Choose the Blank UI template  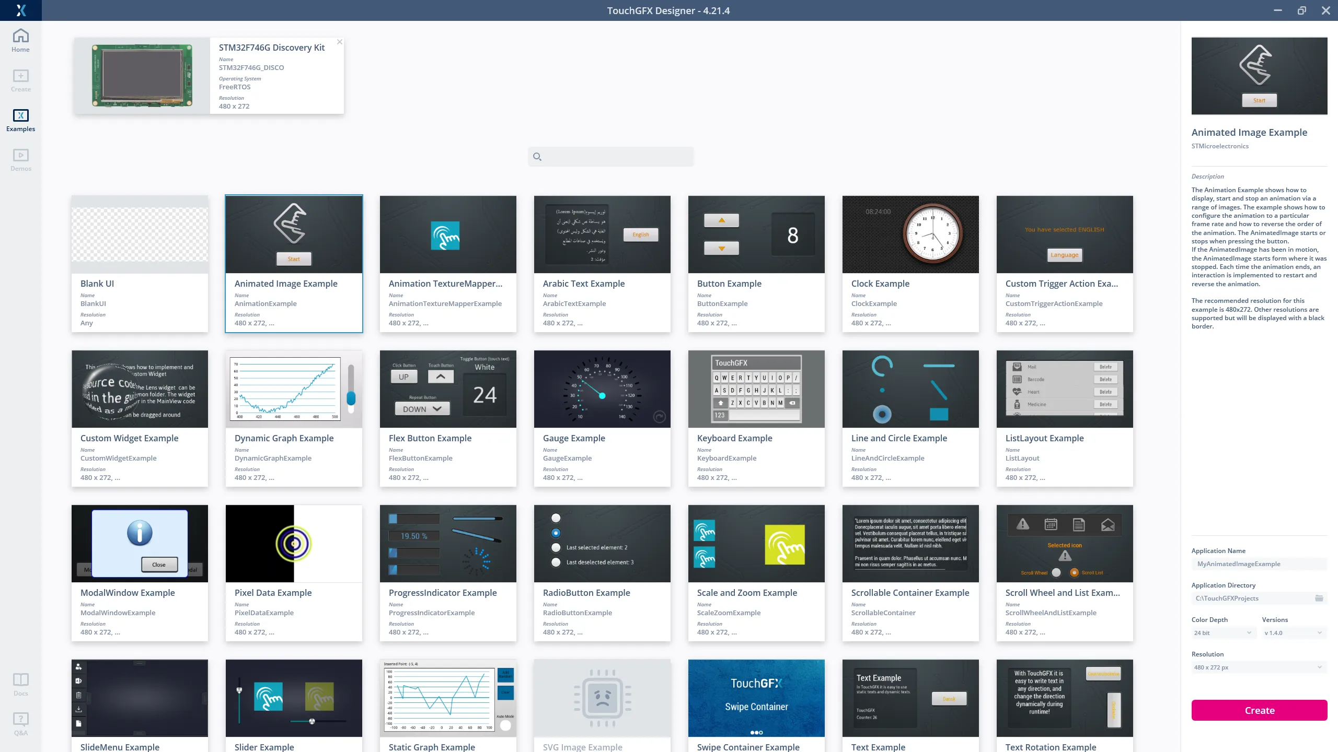[140, 264]
